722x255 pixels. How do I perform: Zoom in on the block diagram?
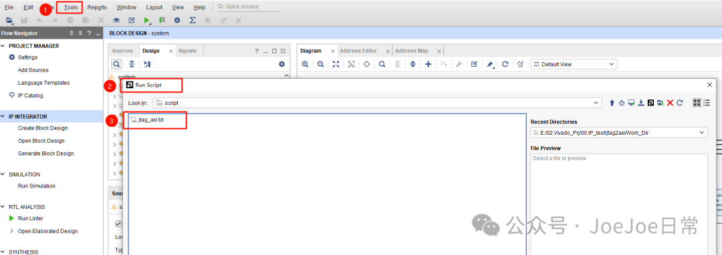[x=305, y=64]
